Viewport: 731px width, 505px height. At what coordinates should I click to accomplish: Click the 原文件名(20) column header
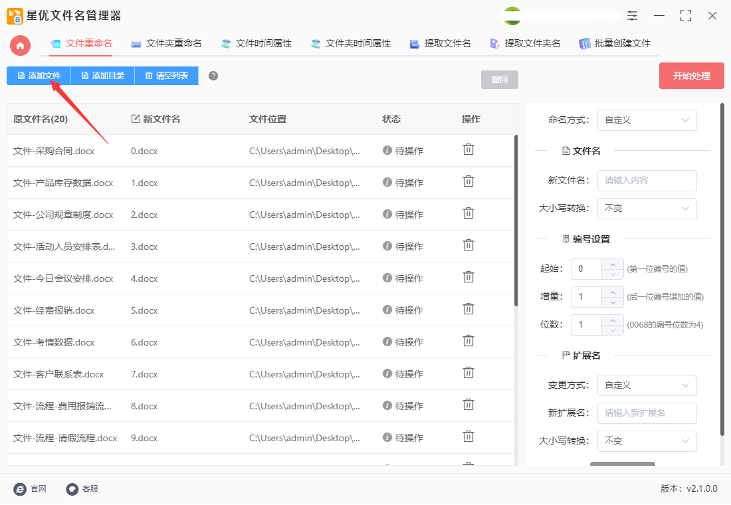(41, 119)
